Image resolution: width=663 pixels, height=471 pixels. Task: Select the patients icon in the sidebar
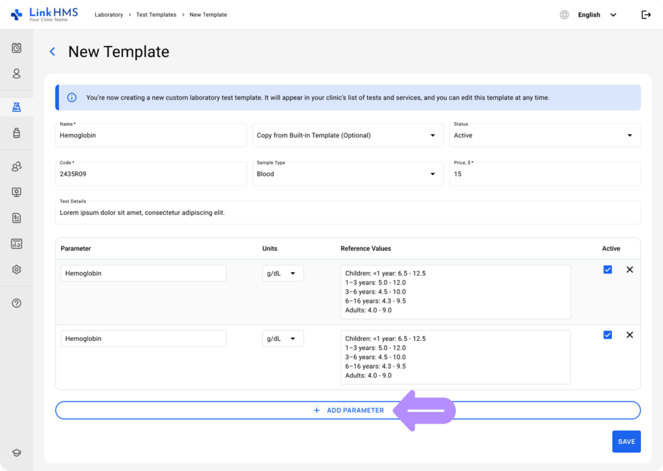tap(16, 74)
